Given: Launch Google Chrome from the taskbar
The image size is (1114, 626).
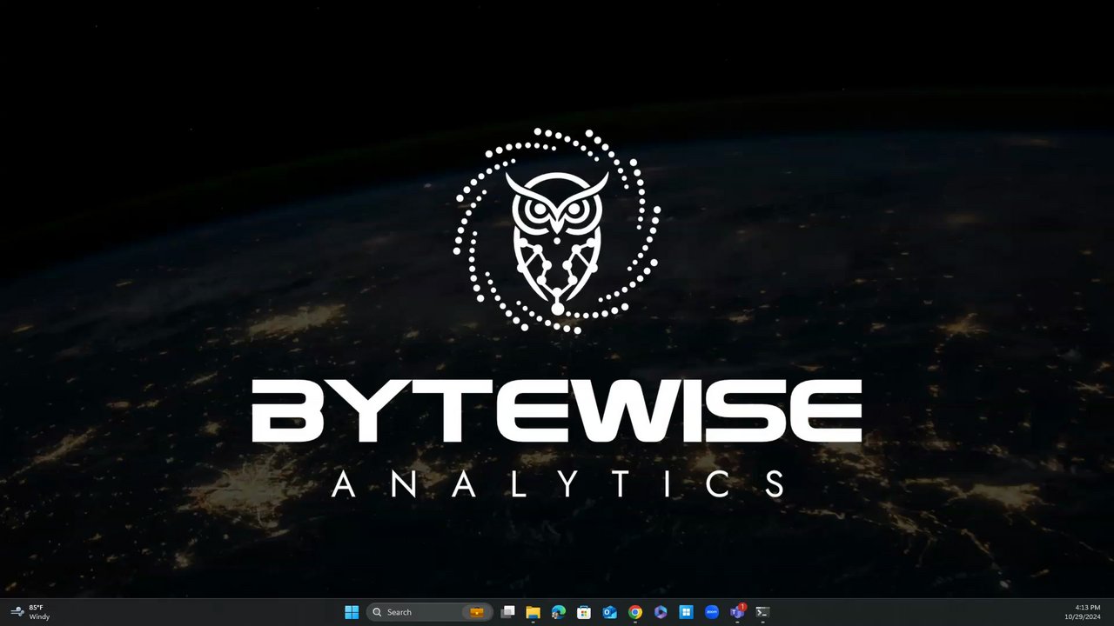Looking at the screenshot, I should tap(635, 612).
